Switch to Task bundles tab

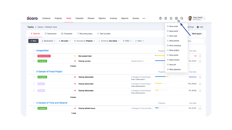[x=104, y=34]
